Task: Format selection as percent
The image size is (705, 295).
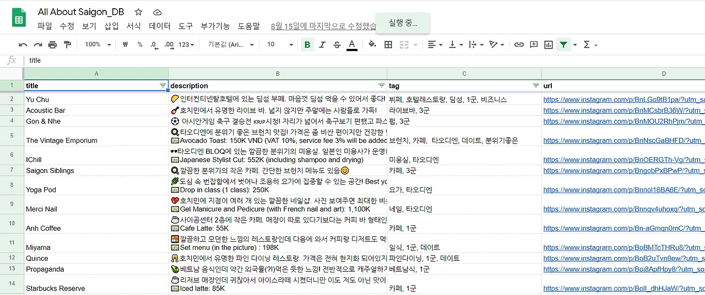Action: [x=140, y=44]
